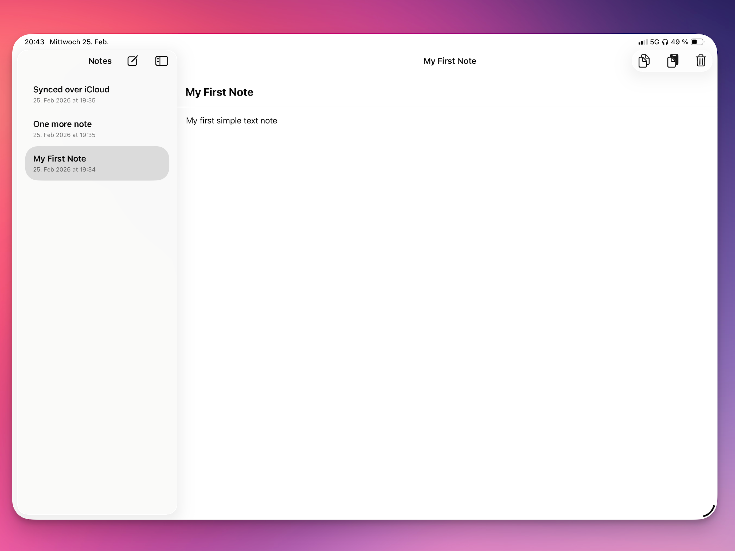Screen dimensions: 735x551
Task: Open the note titled Synced over iCloud
Action: tap(71, 89)
